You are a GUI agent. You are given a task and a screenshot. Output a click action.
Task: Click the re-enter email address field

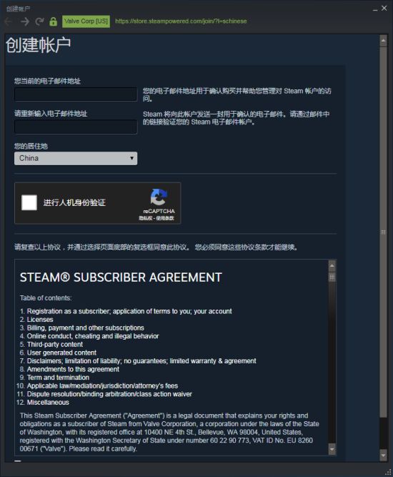(76, 127)
